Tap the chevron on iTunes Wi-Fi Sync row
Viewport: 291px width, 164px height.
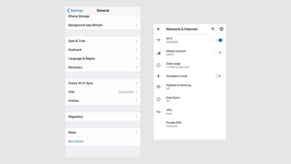136,83
